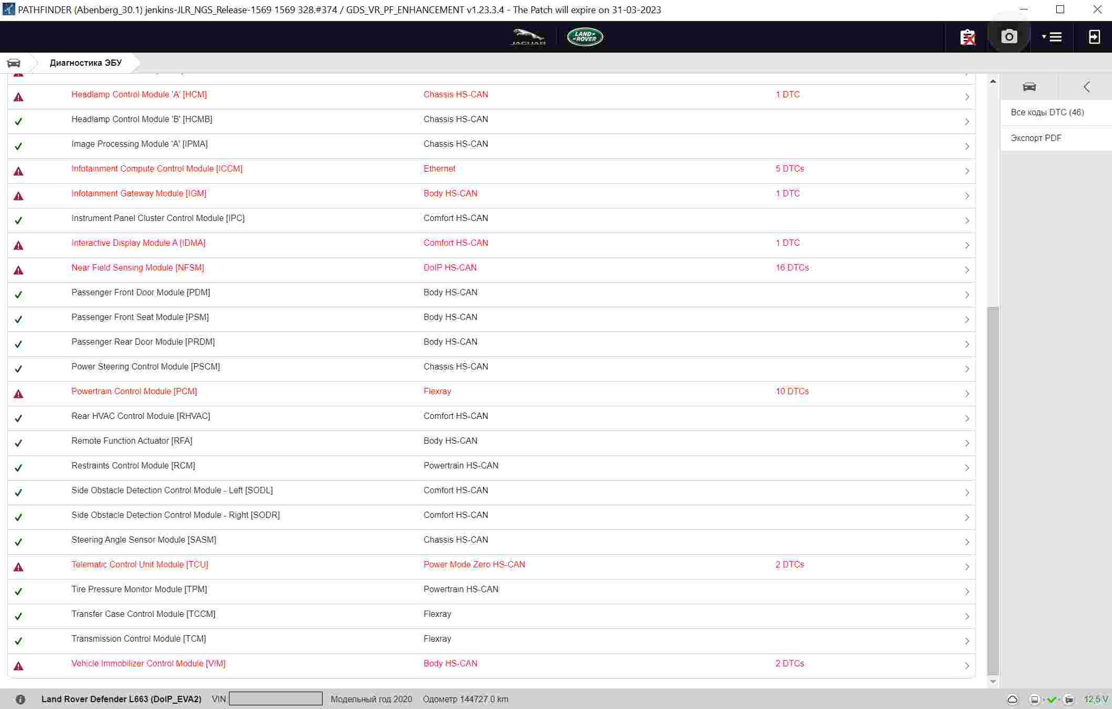Viewport: 1112px width, 709px height.
Task: Click the Land Rover logo
Action: 585,37
